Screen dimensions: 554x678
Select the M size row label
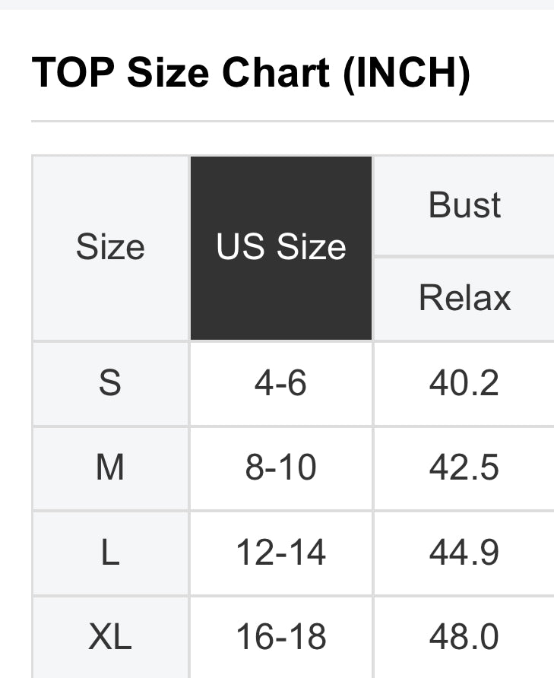110,467
